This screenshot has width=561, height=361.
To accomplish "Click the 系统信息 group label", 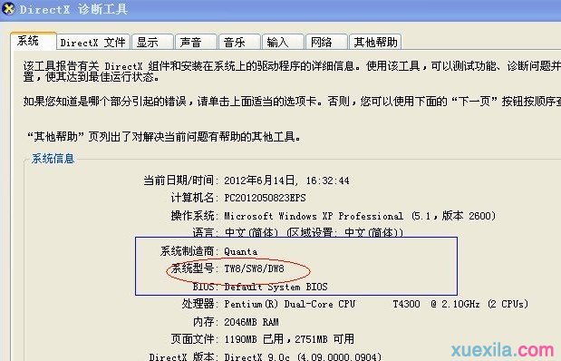I will coord(53,159).
